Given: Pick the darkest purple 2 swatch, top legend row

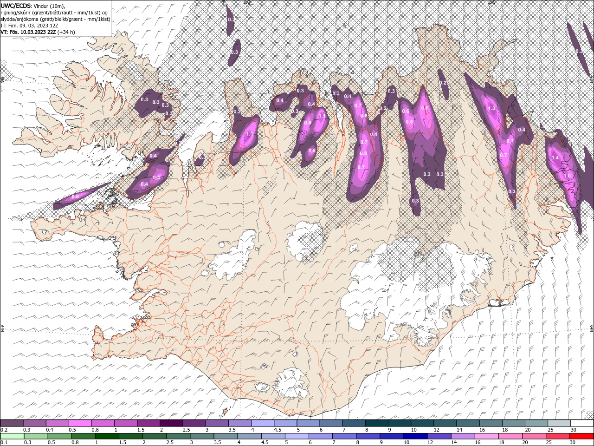Looking at the screenshot, I should click(171, 423).
